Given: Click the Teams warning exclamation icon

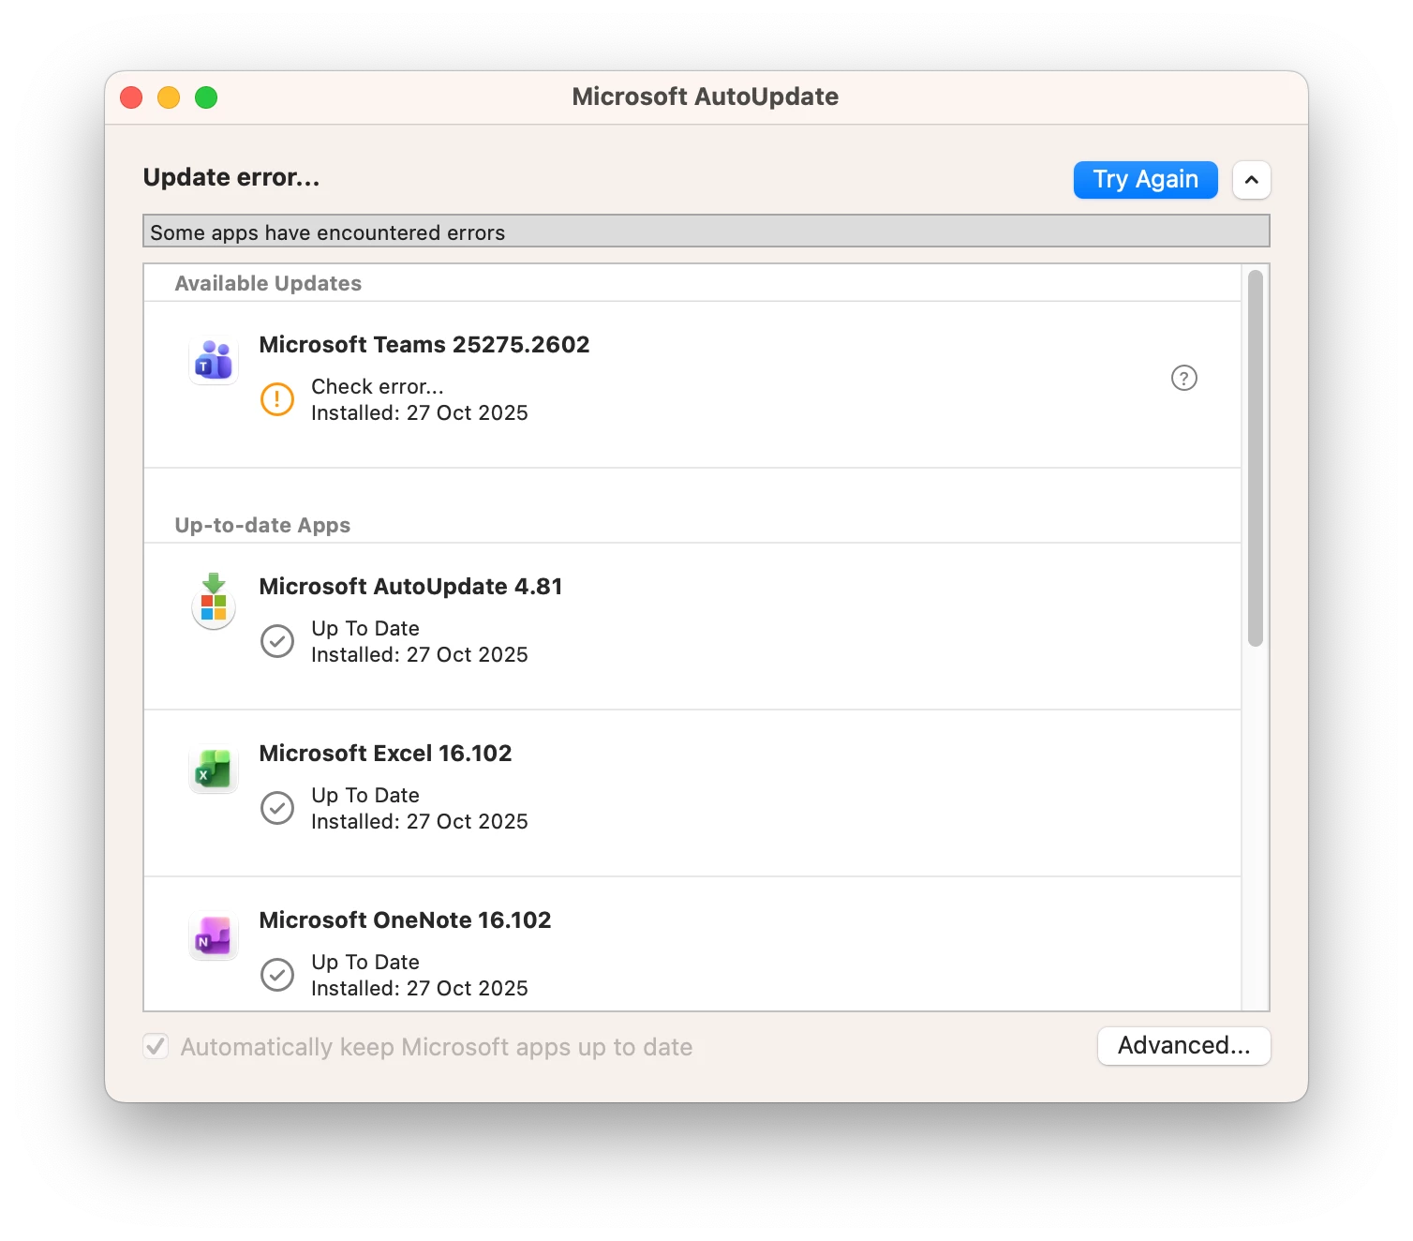Looking at the screenshot, I should click(277, 399).
